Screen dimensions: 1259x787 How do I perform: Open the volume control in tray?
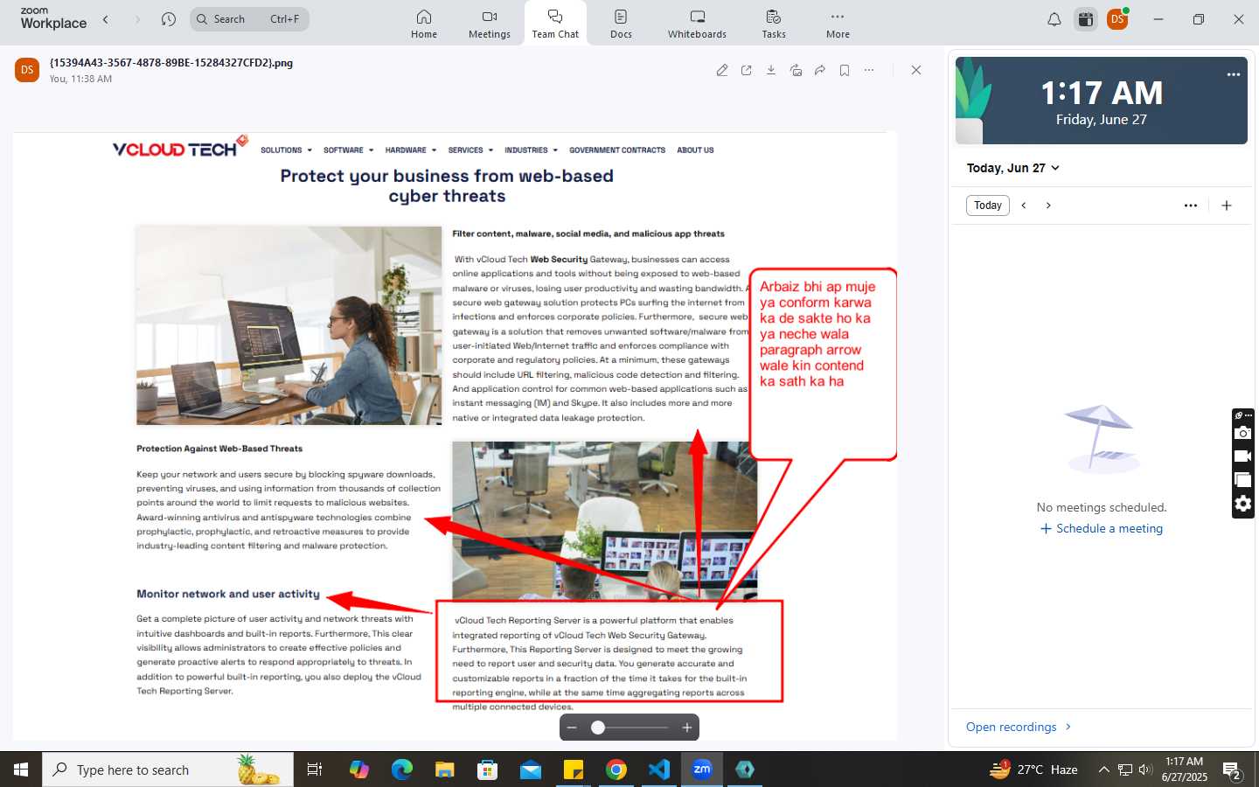click(x=1146, y=770)
